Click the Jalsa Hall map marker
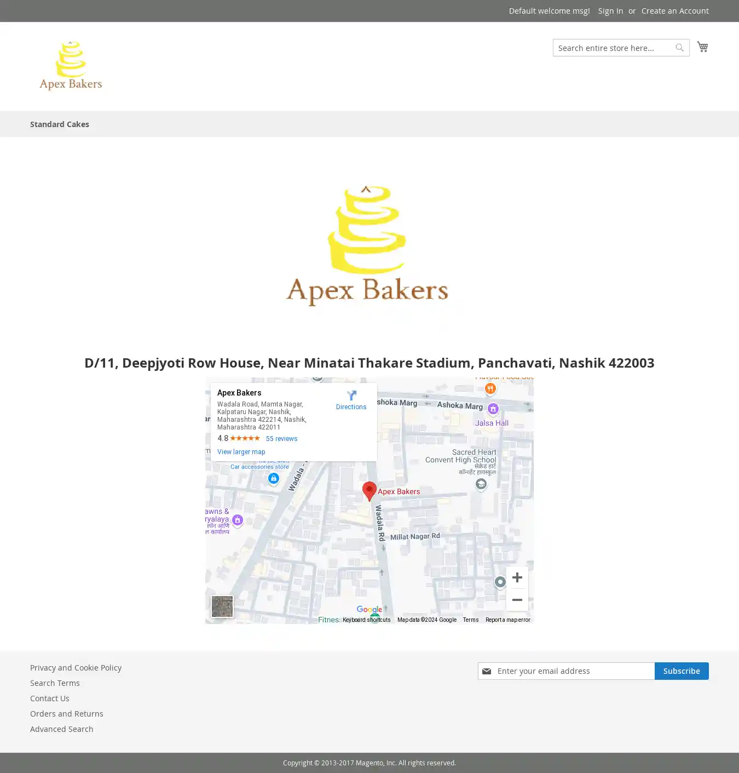Image resolution: width=739 pixels, height=773 pixels. [x=493, y=409]
